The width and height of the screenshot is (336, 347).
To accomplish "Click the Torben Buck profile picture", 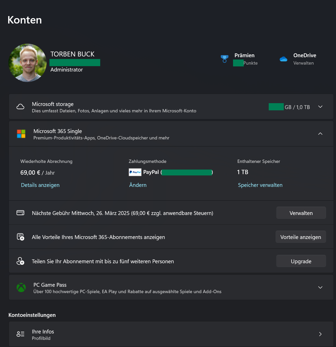I will [x=28, y=63].
